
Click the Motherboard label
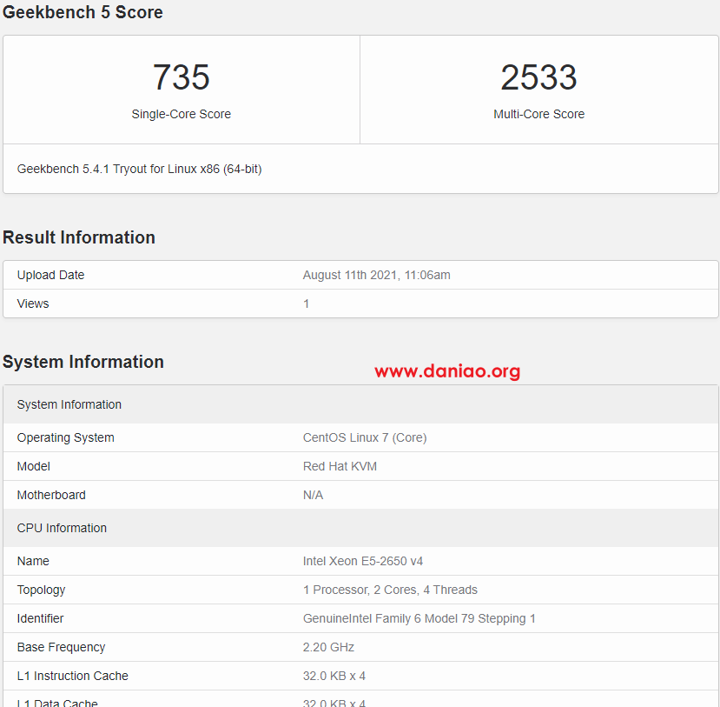(x=51, y=495)
